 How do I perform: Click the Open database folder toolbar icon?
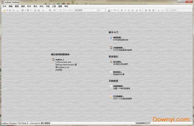click(x=4, y=10)
